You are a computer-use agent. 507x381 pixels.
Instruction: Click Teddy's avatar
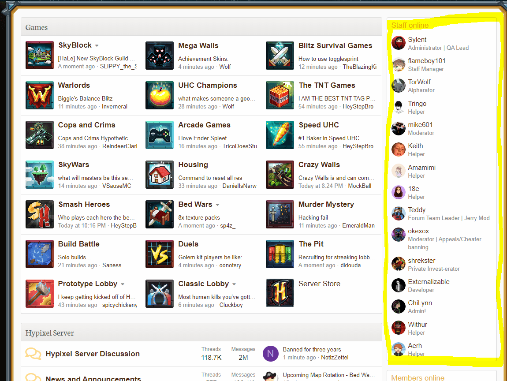(x=399, y=213)
